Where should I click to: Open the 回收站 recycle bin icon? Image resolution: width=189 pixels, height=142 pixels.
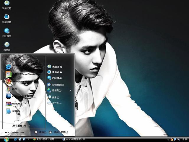(6, 45)
